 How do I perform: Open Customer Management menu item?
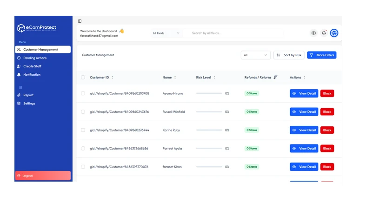43,50
